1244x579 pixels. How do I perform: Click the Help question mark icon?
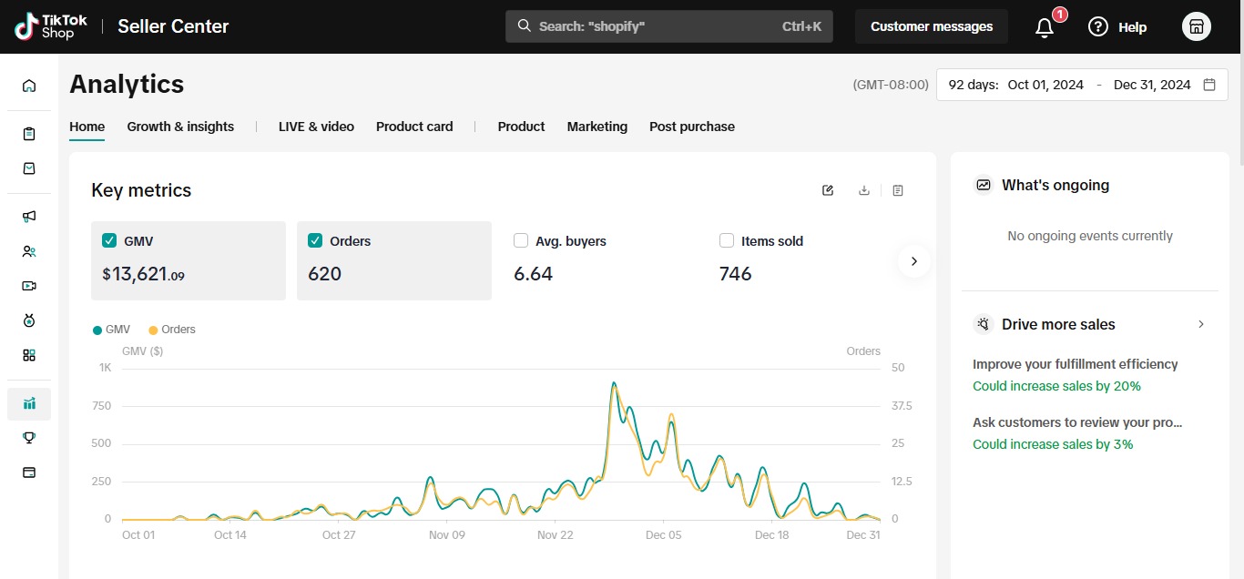[x=1098, y=26]
